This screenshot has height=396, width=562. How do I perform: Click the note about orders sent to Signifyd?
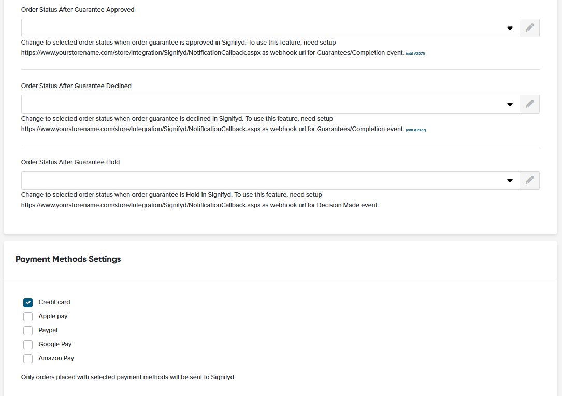click(128, 377)
